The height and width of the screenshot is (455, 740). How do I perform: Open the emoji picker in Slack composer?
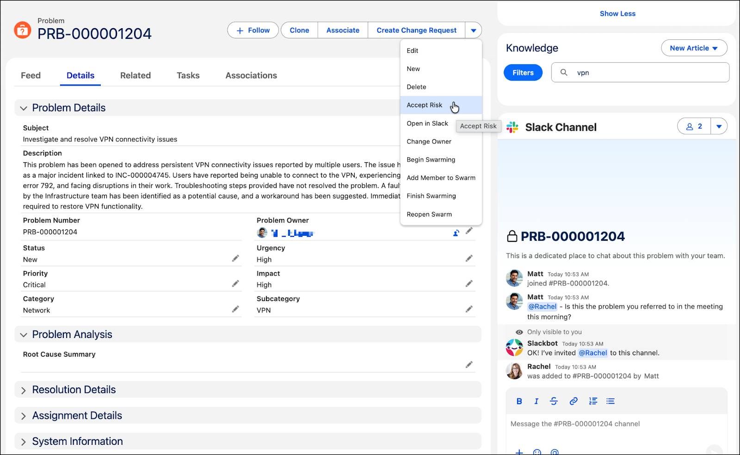coord(537,452)
